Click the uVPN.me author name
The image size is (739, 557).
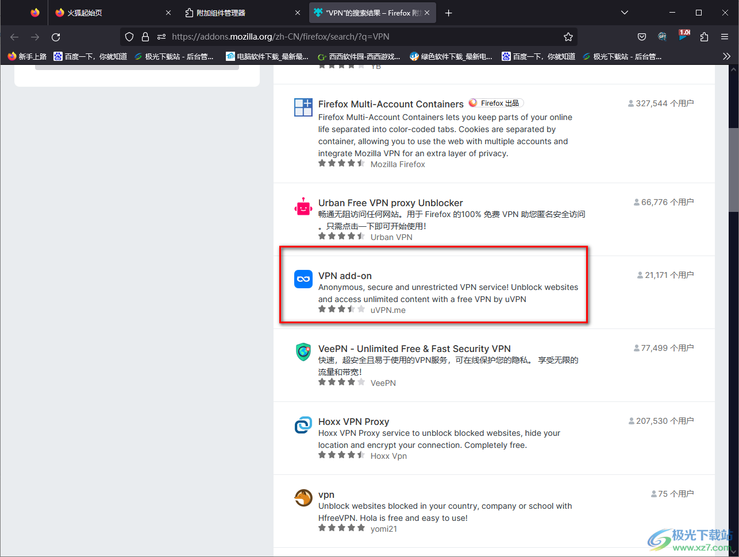coord(388,310)
